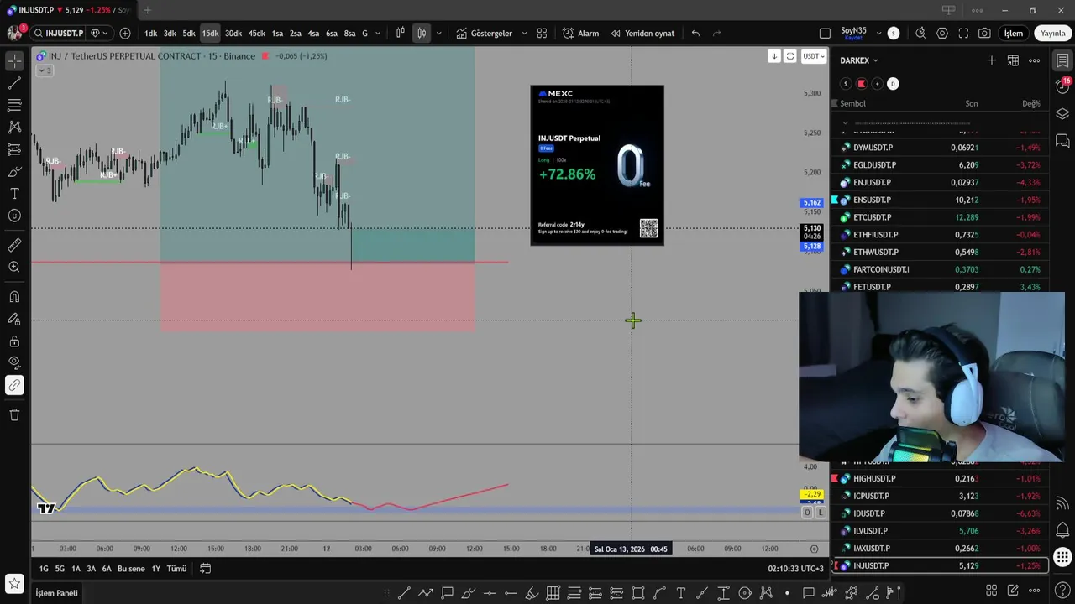The image size is (1075, 604).
Task: Select the 1sa interval
Action: [277, 34]
